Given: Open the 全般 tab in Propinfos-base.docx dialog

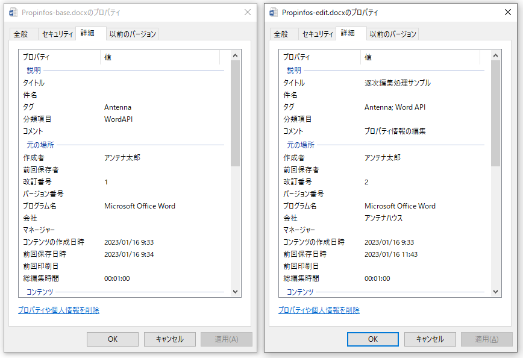Looking at the screenshot, I should click(x=21, y=34).
